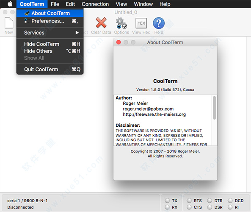Open the Apple menu icon

(x=10, y=4)
